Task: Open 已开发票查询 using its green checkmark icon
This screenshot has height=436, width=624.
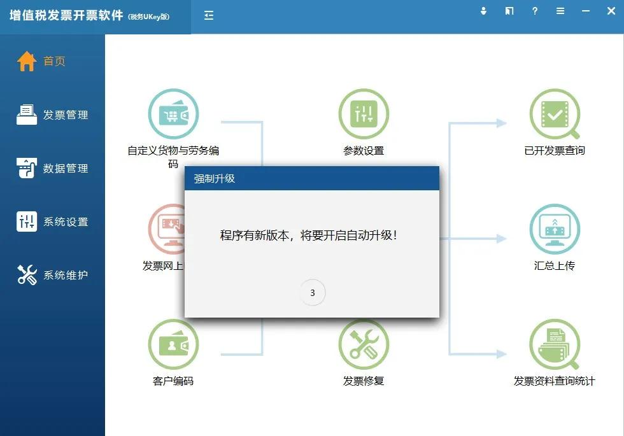Action: pos(555,114)
